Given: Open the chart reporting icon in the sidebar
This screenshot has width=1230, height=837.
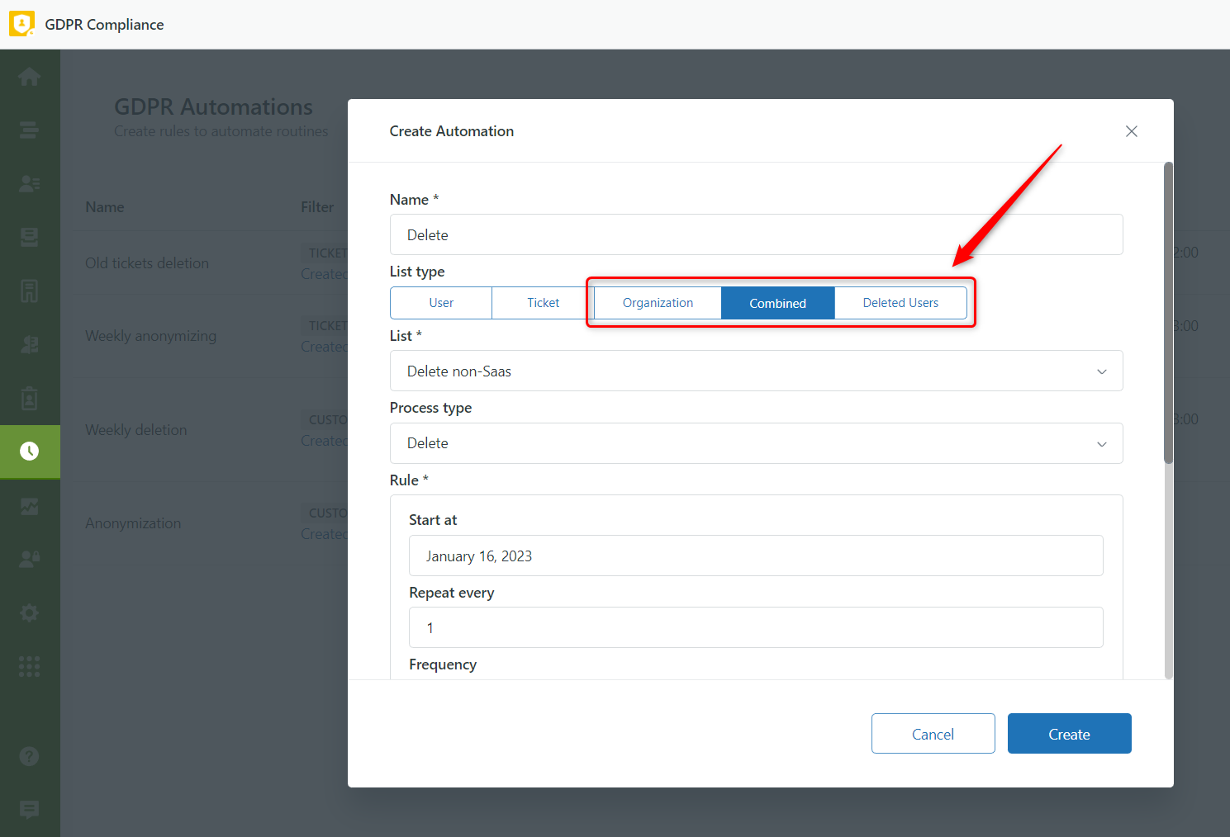Looking at the screenshot, I should [x=30, y=505].
